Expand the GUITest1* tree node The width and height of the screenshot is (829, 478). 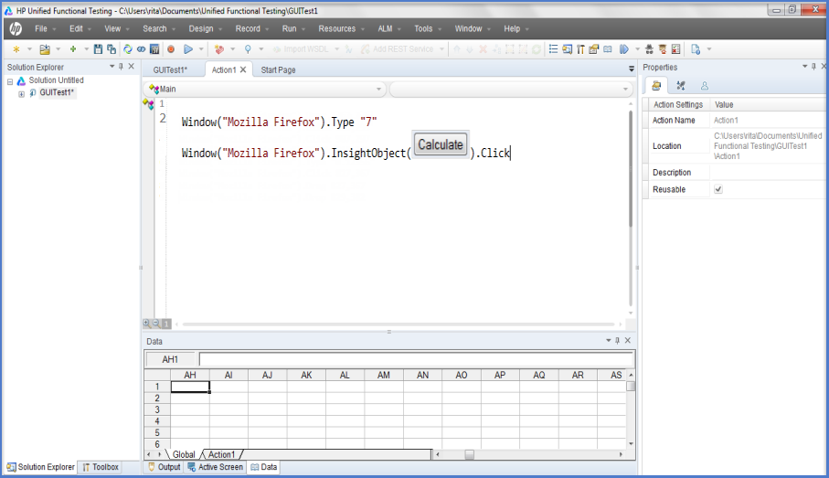pos(21,94)
